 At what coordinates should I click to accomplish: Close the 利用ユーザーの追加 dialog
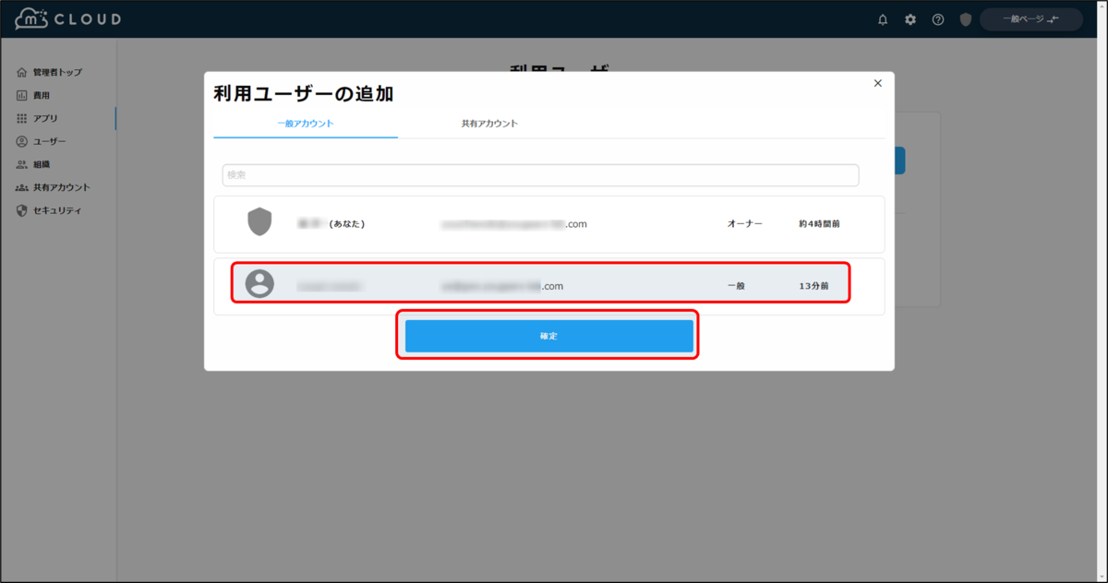coord(877,83)
